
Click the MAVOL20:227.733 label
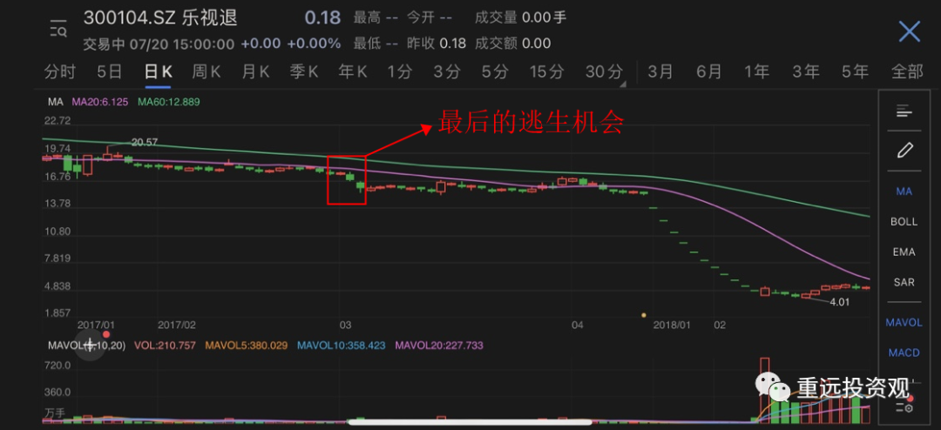coord(438,346)
